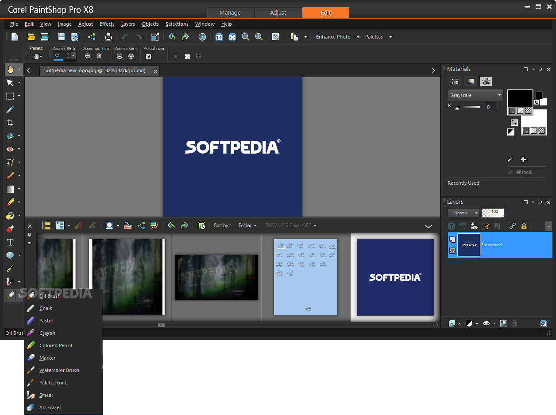Click the Resize image icon
The width and height of the screenshot is (556, 415).
pyautogui.click(x=155, y=37)
